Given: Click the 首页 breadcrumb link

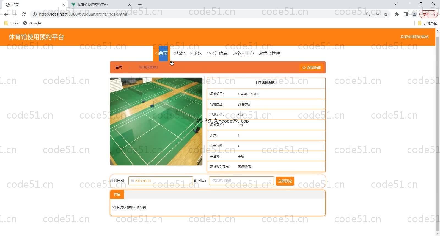Looking at the screenshot, I should click(119, 67).
